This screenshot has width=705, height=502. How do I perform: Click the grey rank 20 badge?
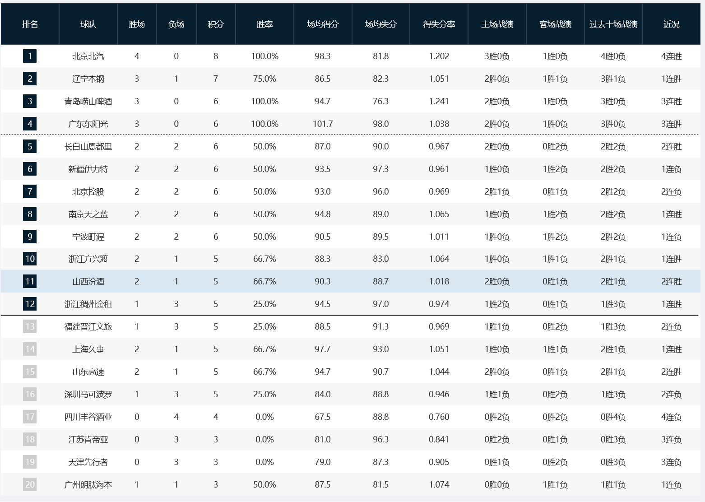[30, 484]
